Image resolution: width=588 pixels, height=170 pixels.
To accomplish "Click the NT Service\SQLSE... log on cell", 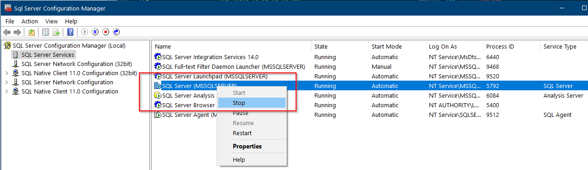I will [454, 115].
